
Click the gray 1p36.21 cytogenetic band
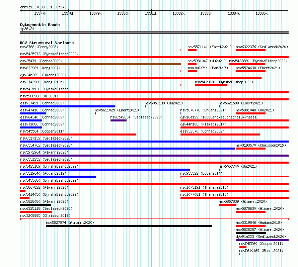(154, 32)
